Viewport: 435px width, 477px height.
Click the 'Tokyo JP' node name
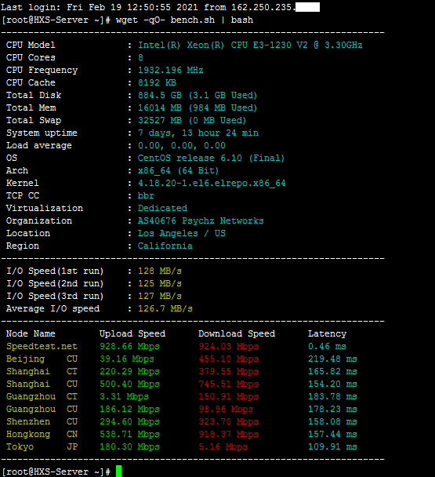42,446
